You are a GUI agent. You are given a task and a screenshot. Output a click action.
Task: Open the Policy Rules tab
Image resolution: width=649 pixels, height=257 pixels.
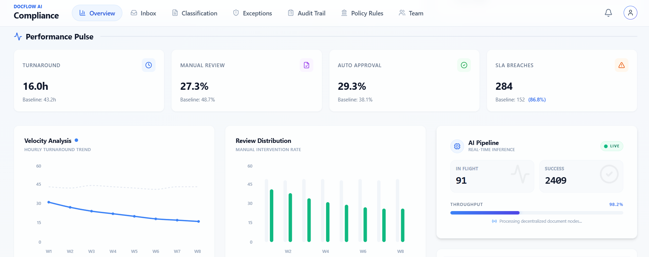pyautogui.click(x=362, y=13)
